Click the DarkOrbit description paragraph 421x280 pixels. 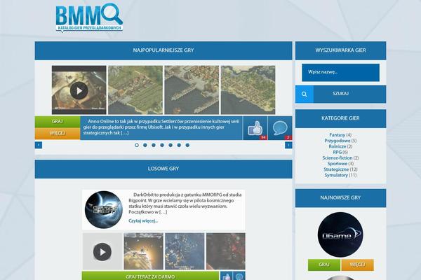(185, 204)
